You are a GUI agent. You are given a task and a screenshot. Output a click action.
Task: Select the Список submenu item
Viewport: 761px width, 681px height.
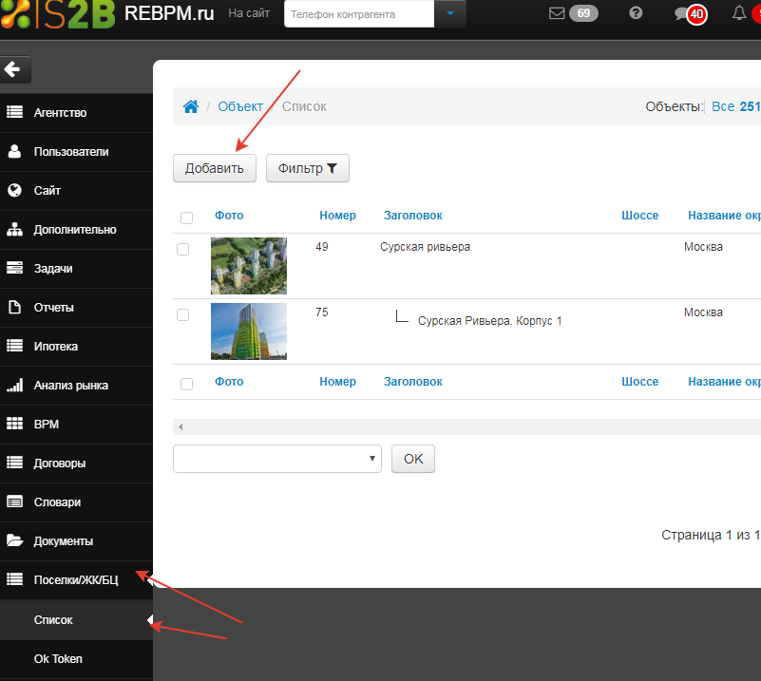(x=76, y=620)
